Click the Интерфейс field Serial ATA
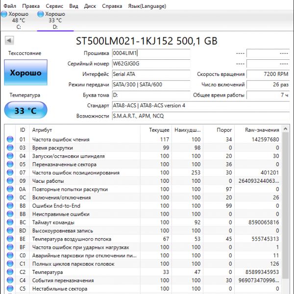 tap(151, 74)
